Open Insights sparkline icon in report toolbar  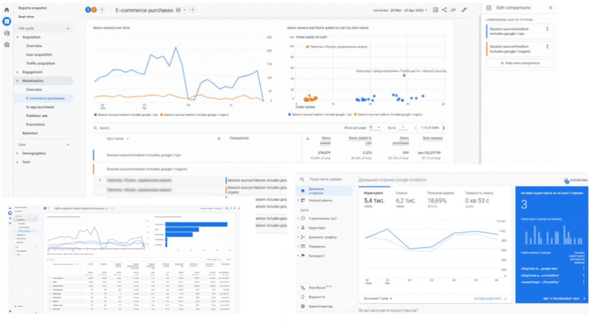[x=453, y=10]
